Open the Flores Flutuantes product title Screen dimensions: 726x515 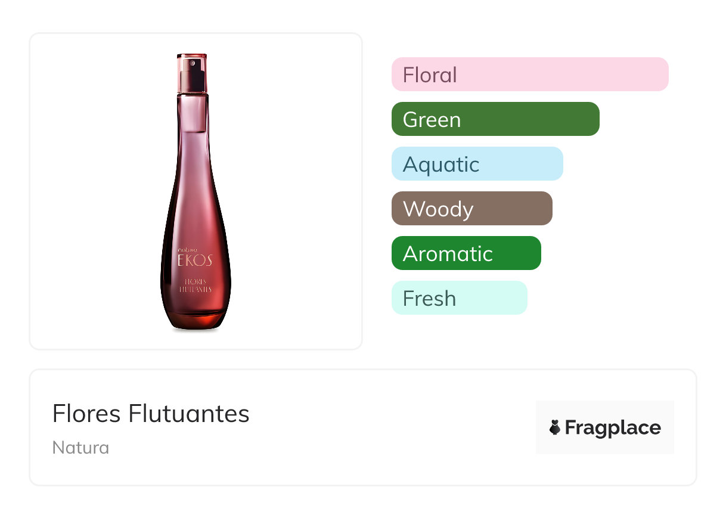click(x=151, y=414)
